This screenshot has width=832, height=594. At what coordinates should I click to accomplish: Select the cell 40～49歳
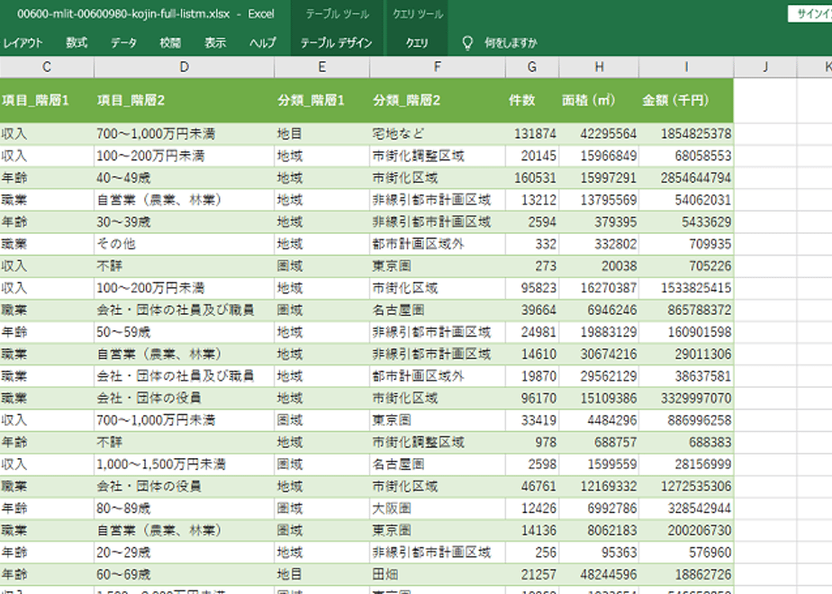pos(184,177)
